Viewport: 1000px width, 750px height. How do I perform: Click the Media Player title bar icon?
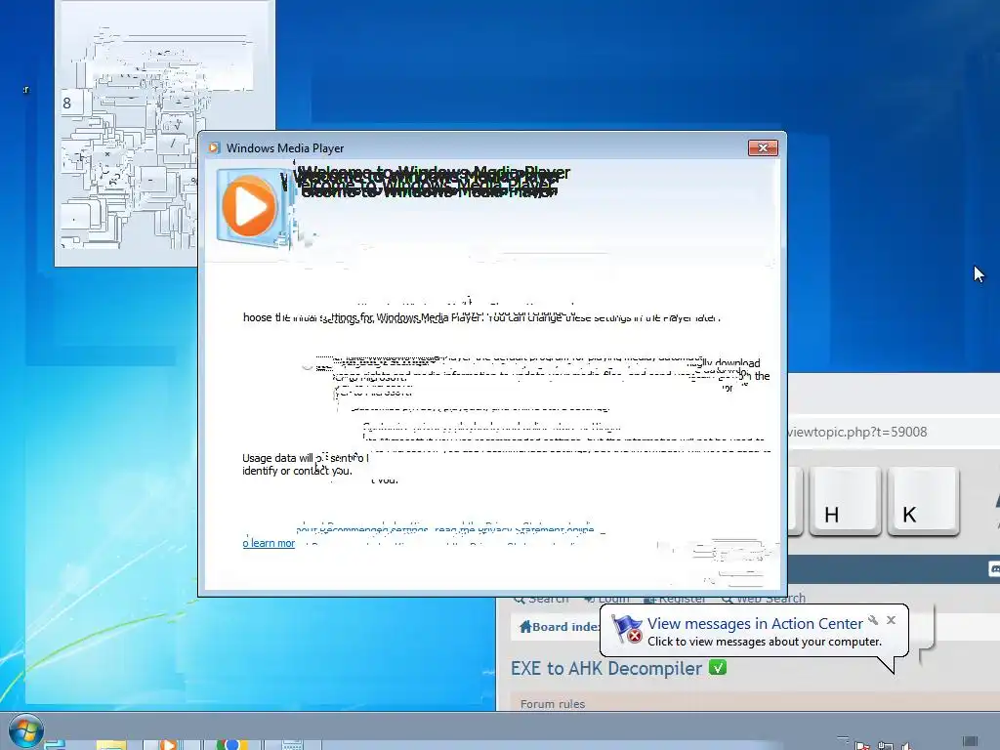click(x=214, y=148)
